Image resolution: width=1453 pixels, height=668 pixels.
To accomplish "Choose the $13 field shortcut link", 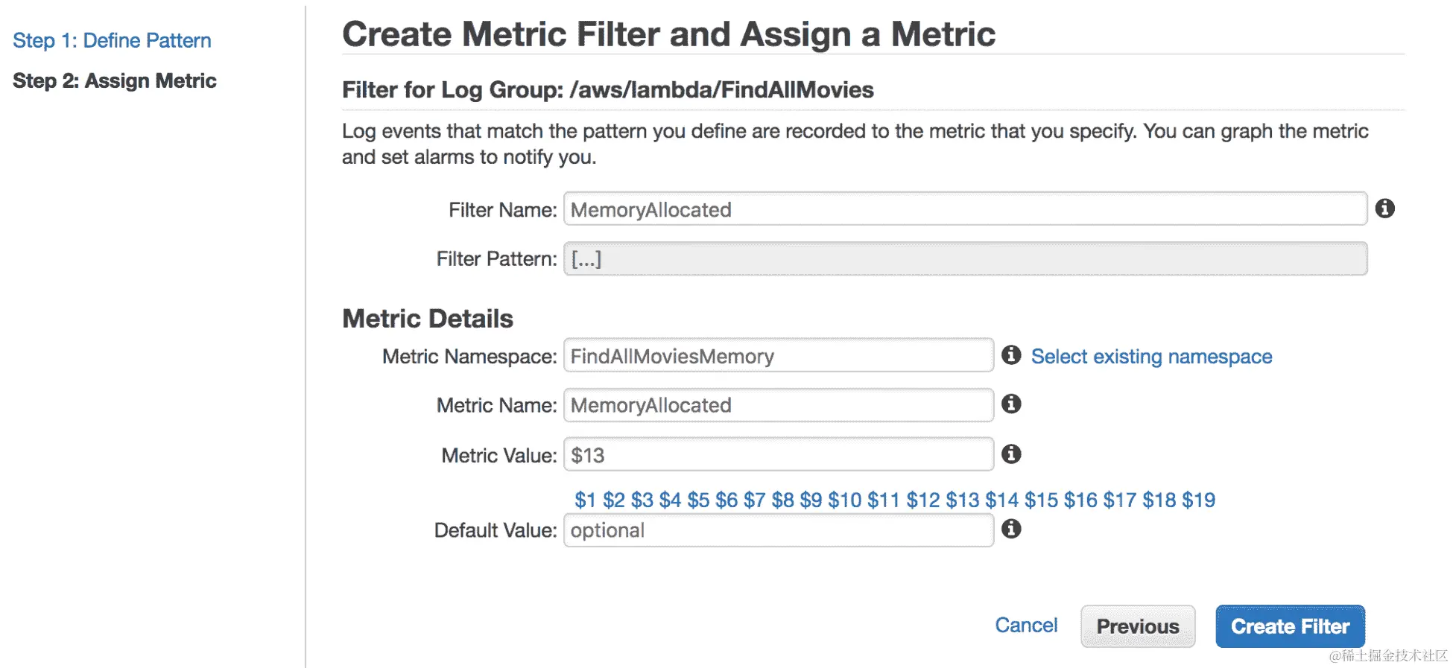I will pyautogui.click(x=962, y=500).
